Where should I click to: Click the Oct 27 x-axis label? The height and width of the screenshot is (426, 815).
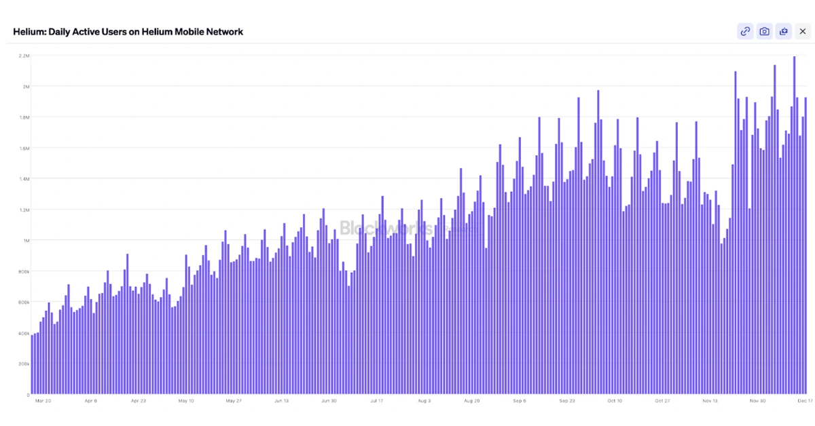tap(663, 401)
